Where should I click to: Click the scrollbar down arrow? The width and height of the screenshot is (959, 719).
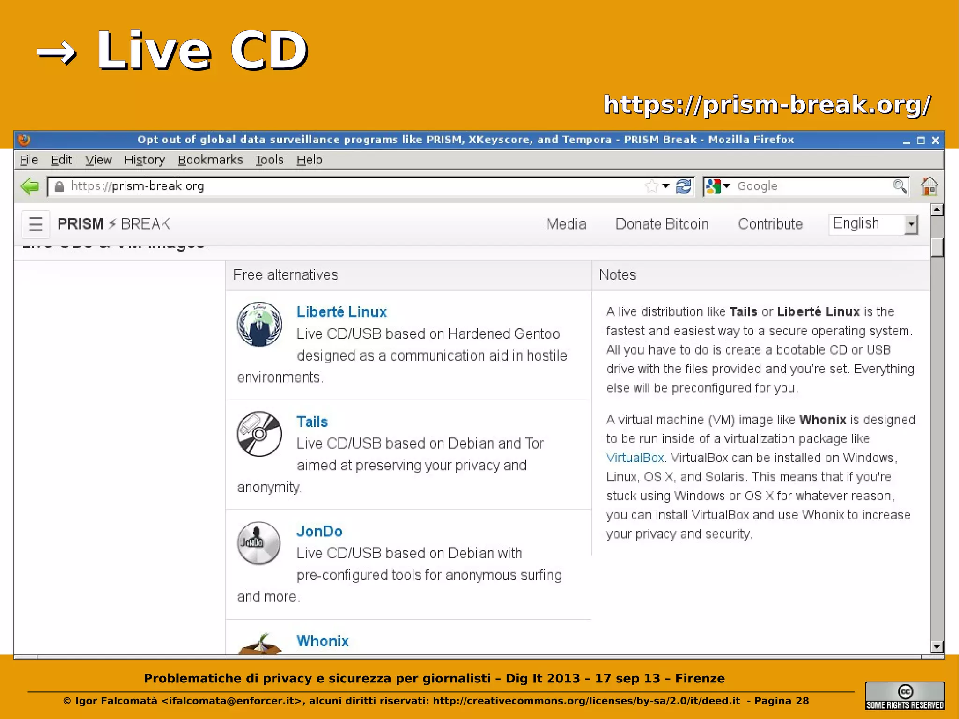pos(937,647)
